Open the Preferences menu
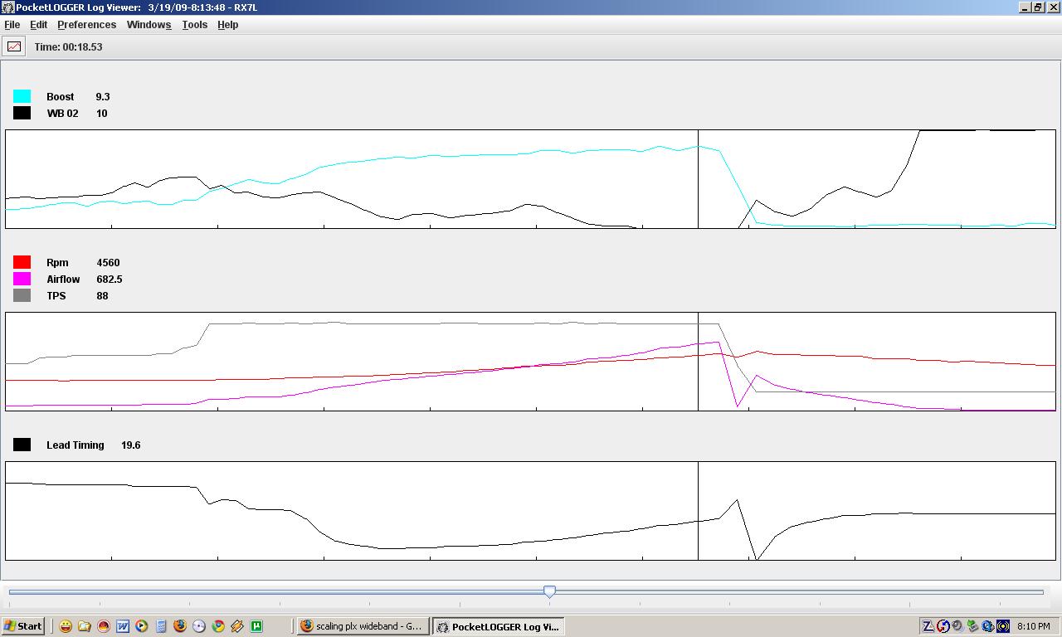Viewport: 1062px width, 637px height. (86, 25)
